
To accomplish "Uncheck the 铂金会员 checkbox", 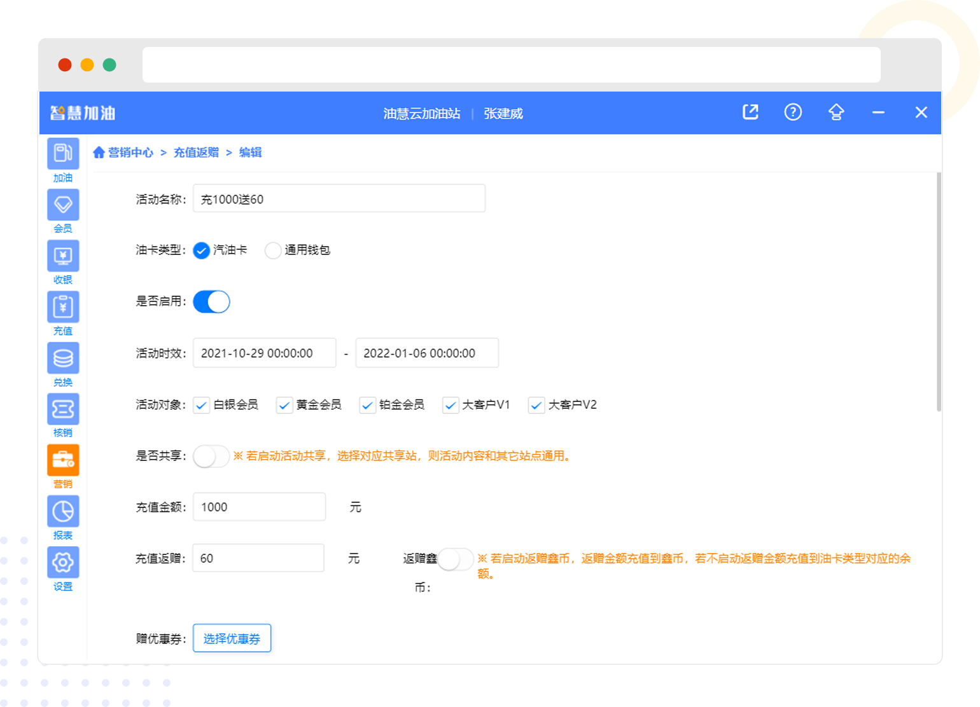I will (x=367, y=405).
